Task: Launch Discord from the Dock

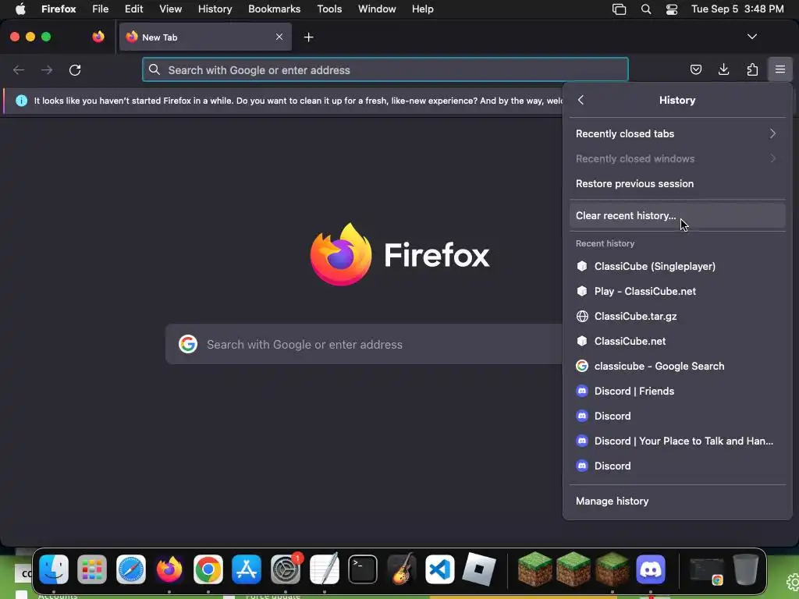Action: [x=651, y=569]
